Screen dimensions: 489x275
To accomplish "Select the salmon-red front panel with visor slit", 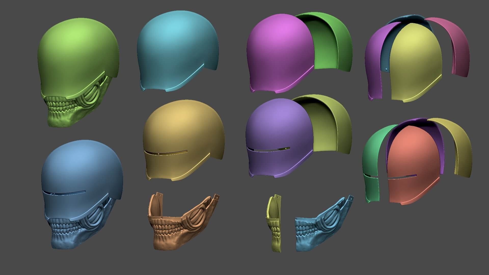I will [x=413, y=166].
